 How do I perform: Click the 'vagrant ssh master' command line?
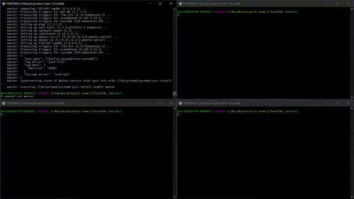tap(17, 96)
